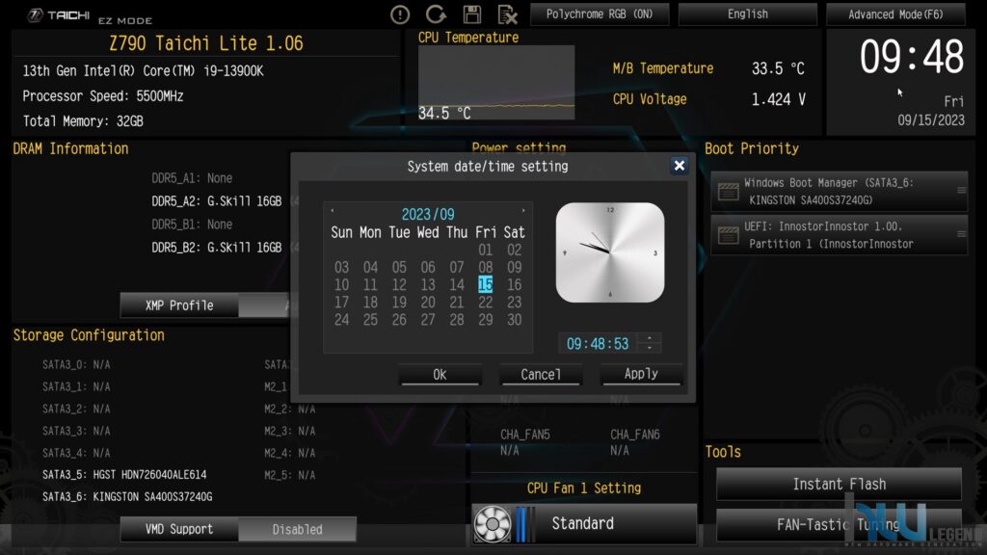Click the CHA_FAN5 label
The width and height of the screenshot is (987, 555).
tap(525, 435)
